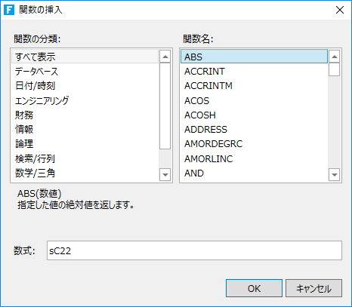Close the 関数の挿入 dialog
This screenshot has height=307, width=352.
340,10
